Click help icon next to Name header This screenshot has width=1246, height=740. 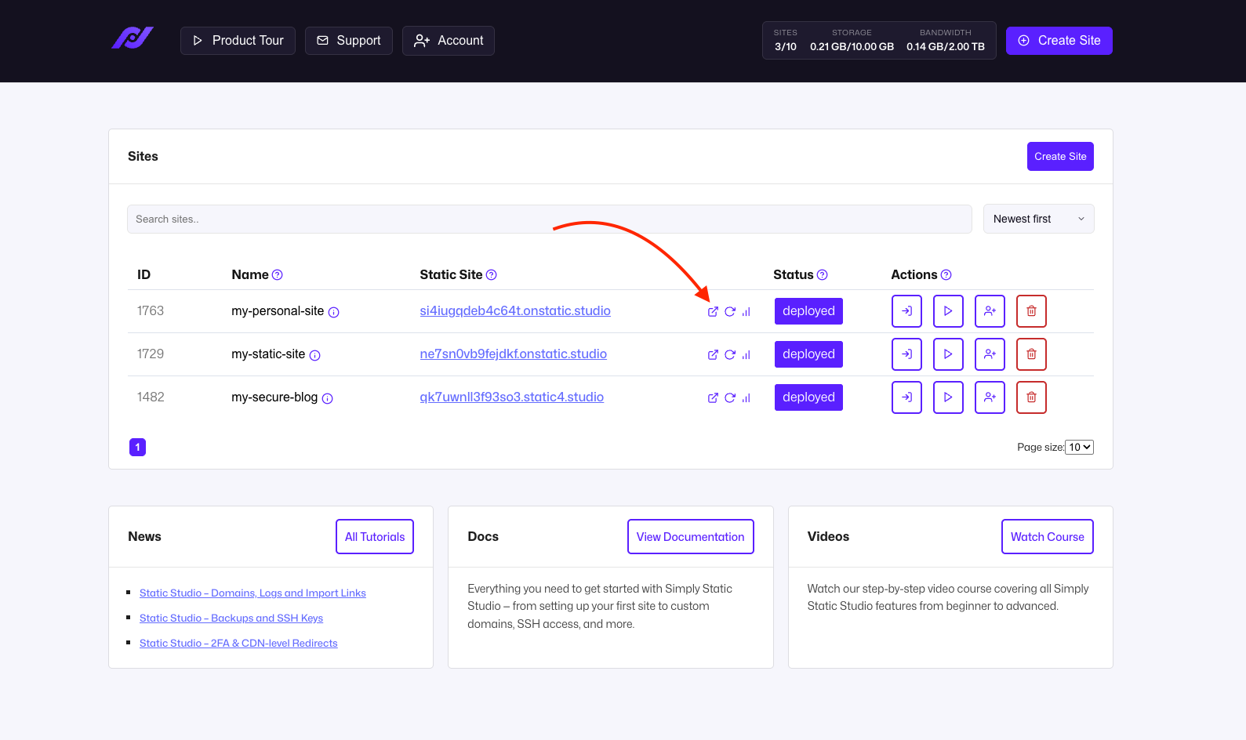click(277, 275)
